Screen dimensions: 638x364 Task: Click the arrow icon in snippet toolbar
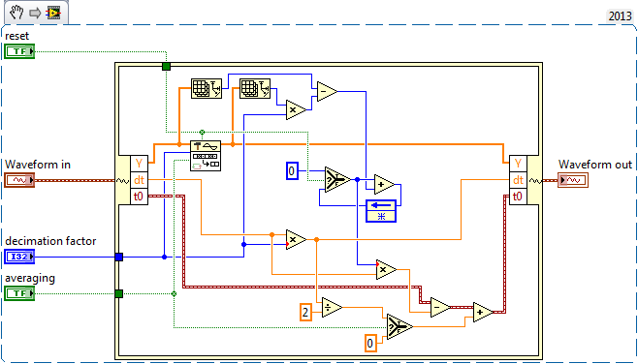[x=36, y=13]
